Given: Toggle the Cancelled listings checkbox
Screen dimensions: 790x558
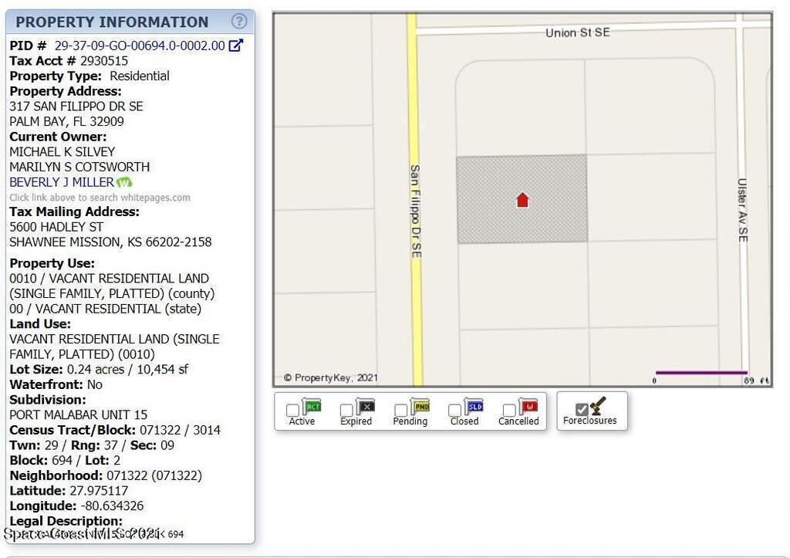Looking at the screenshot, I should (x=509, y=411).
